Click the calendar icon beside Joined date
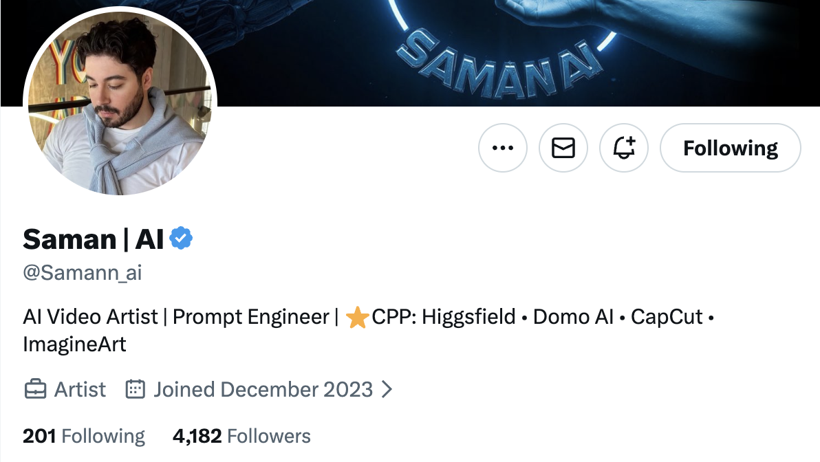Image resolution: width=820 pixels, height=462 pixels. coord(136,390)
